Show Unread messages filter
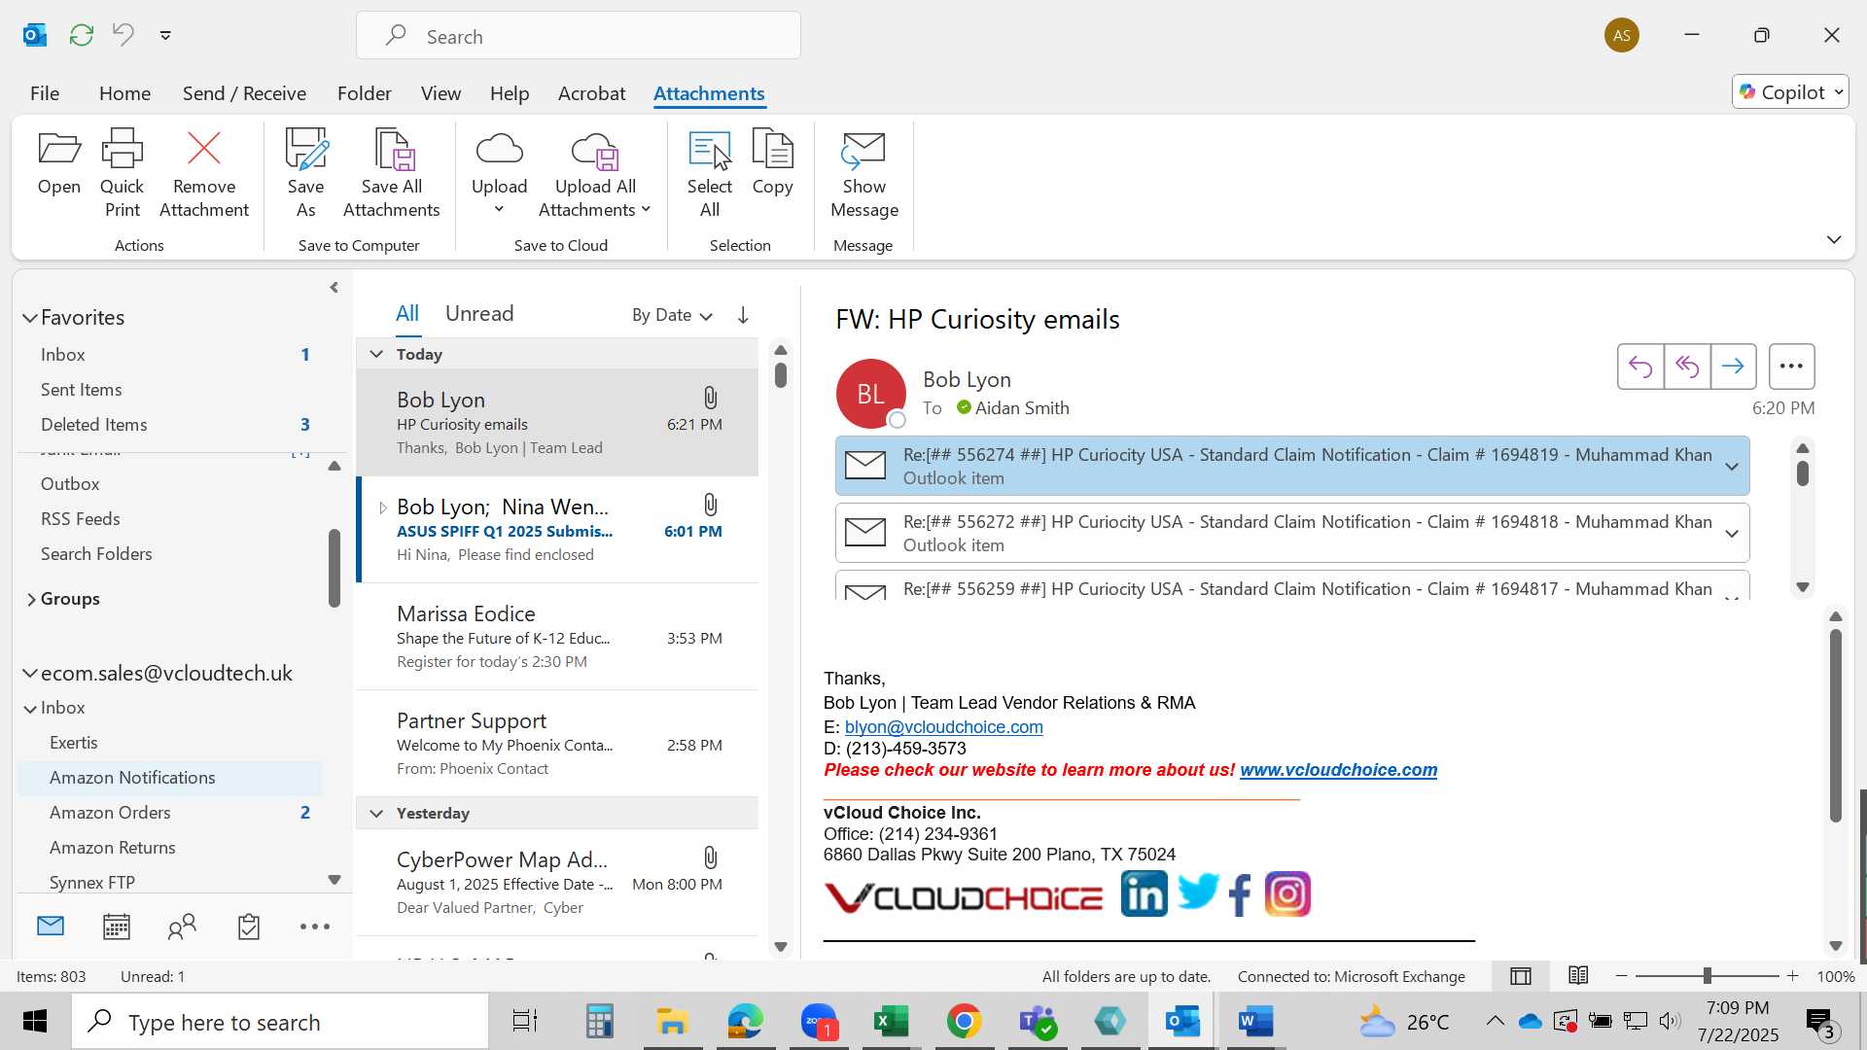This screenshot has height=1050, width=1867. [479, 313]
